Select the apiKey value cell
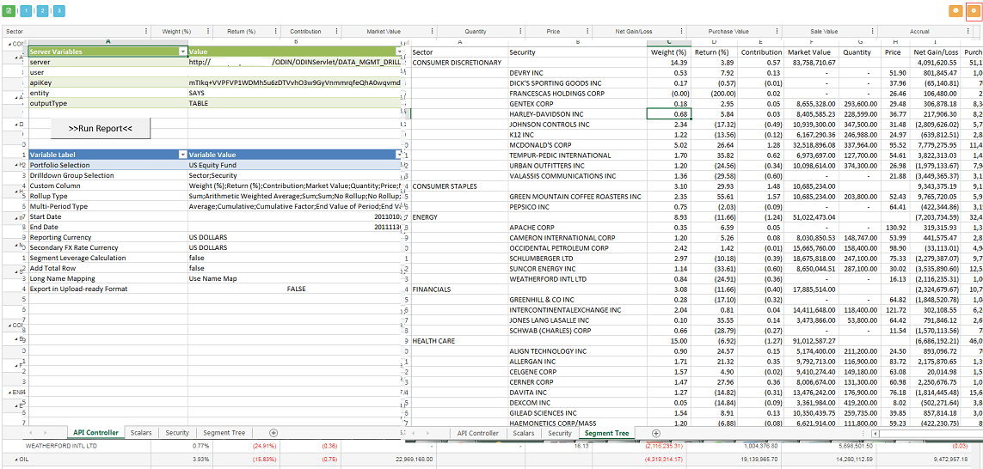Image resolution: width=983 pixels, height=469 pixels. 294,82
